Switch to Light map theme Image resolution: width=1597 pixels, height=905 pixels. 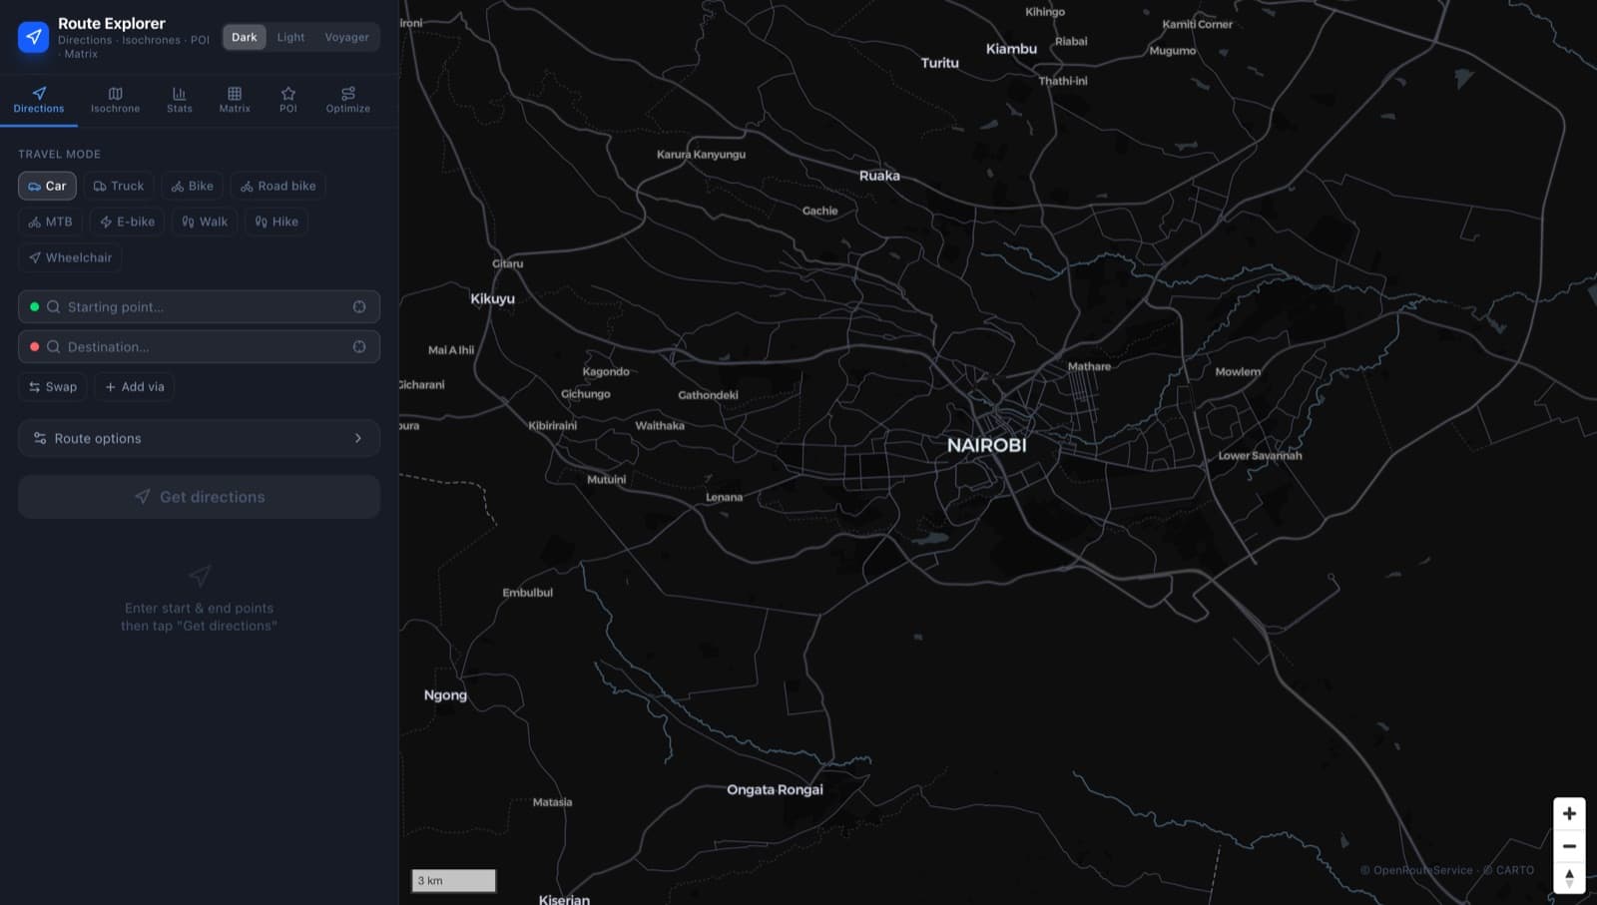[290, 37]
